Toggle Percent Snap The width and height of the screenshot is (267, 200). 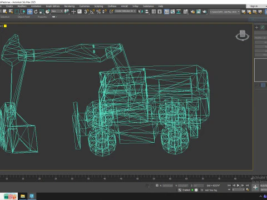point(98,12)
